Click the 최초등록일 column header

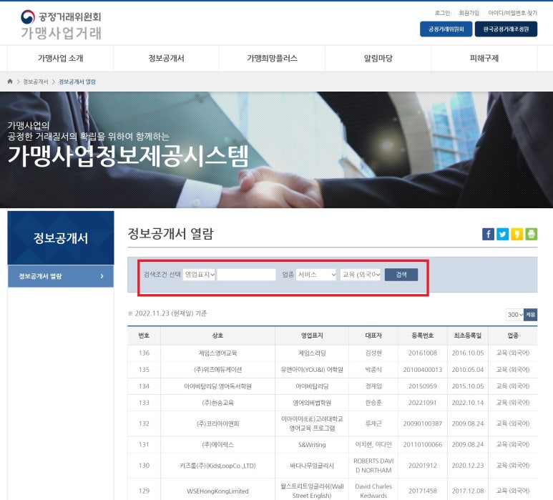468,335
